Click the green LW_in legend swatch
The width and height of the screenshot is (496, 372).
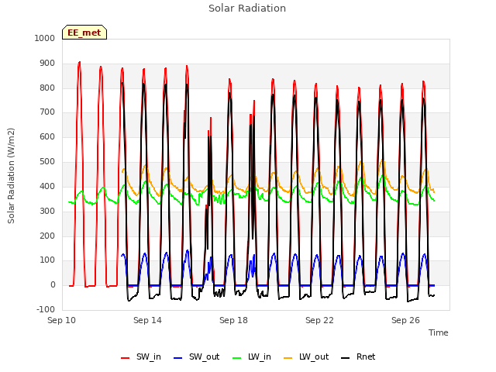click(237, 358)
